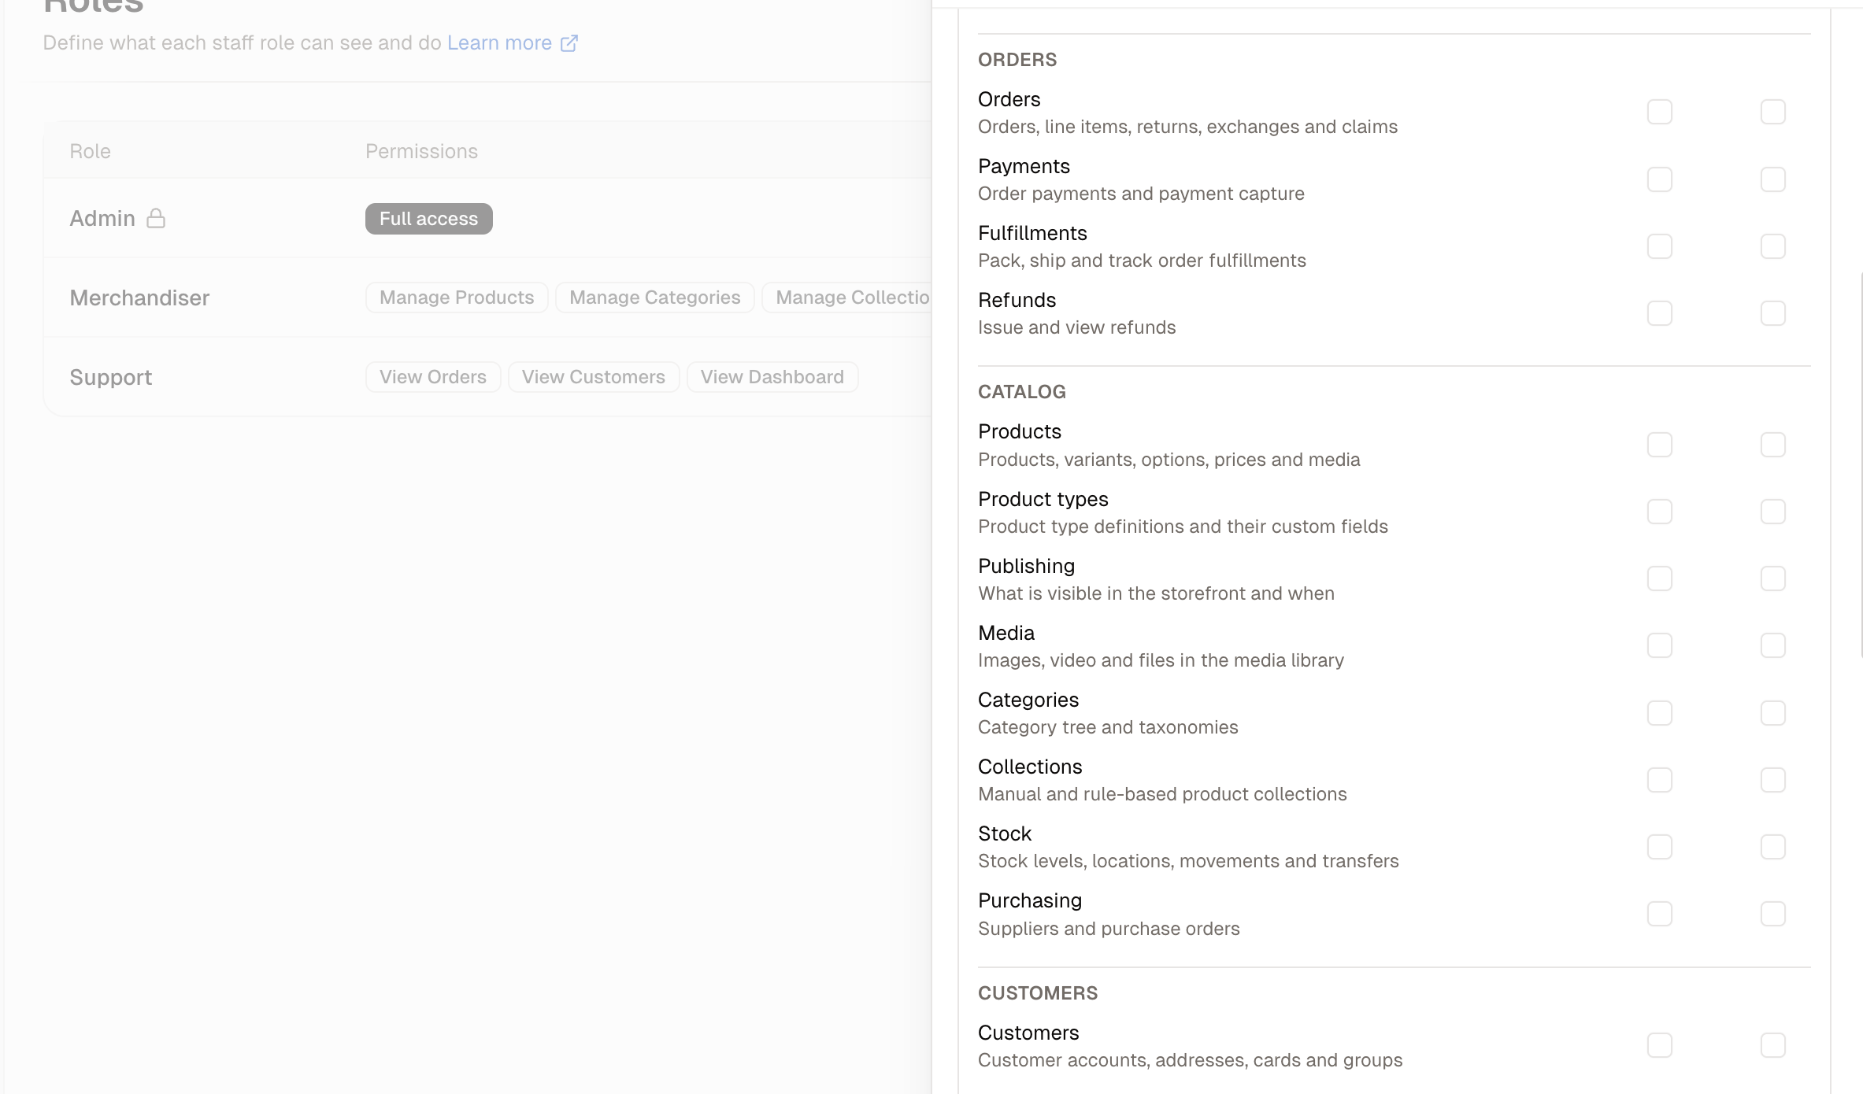Enable the right checkbox for Collections

click(1773, 780)
